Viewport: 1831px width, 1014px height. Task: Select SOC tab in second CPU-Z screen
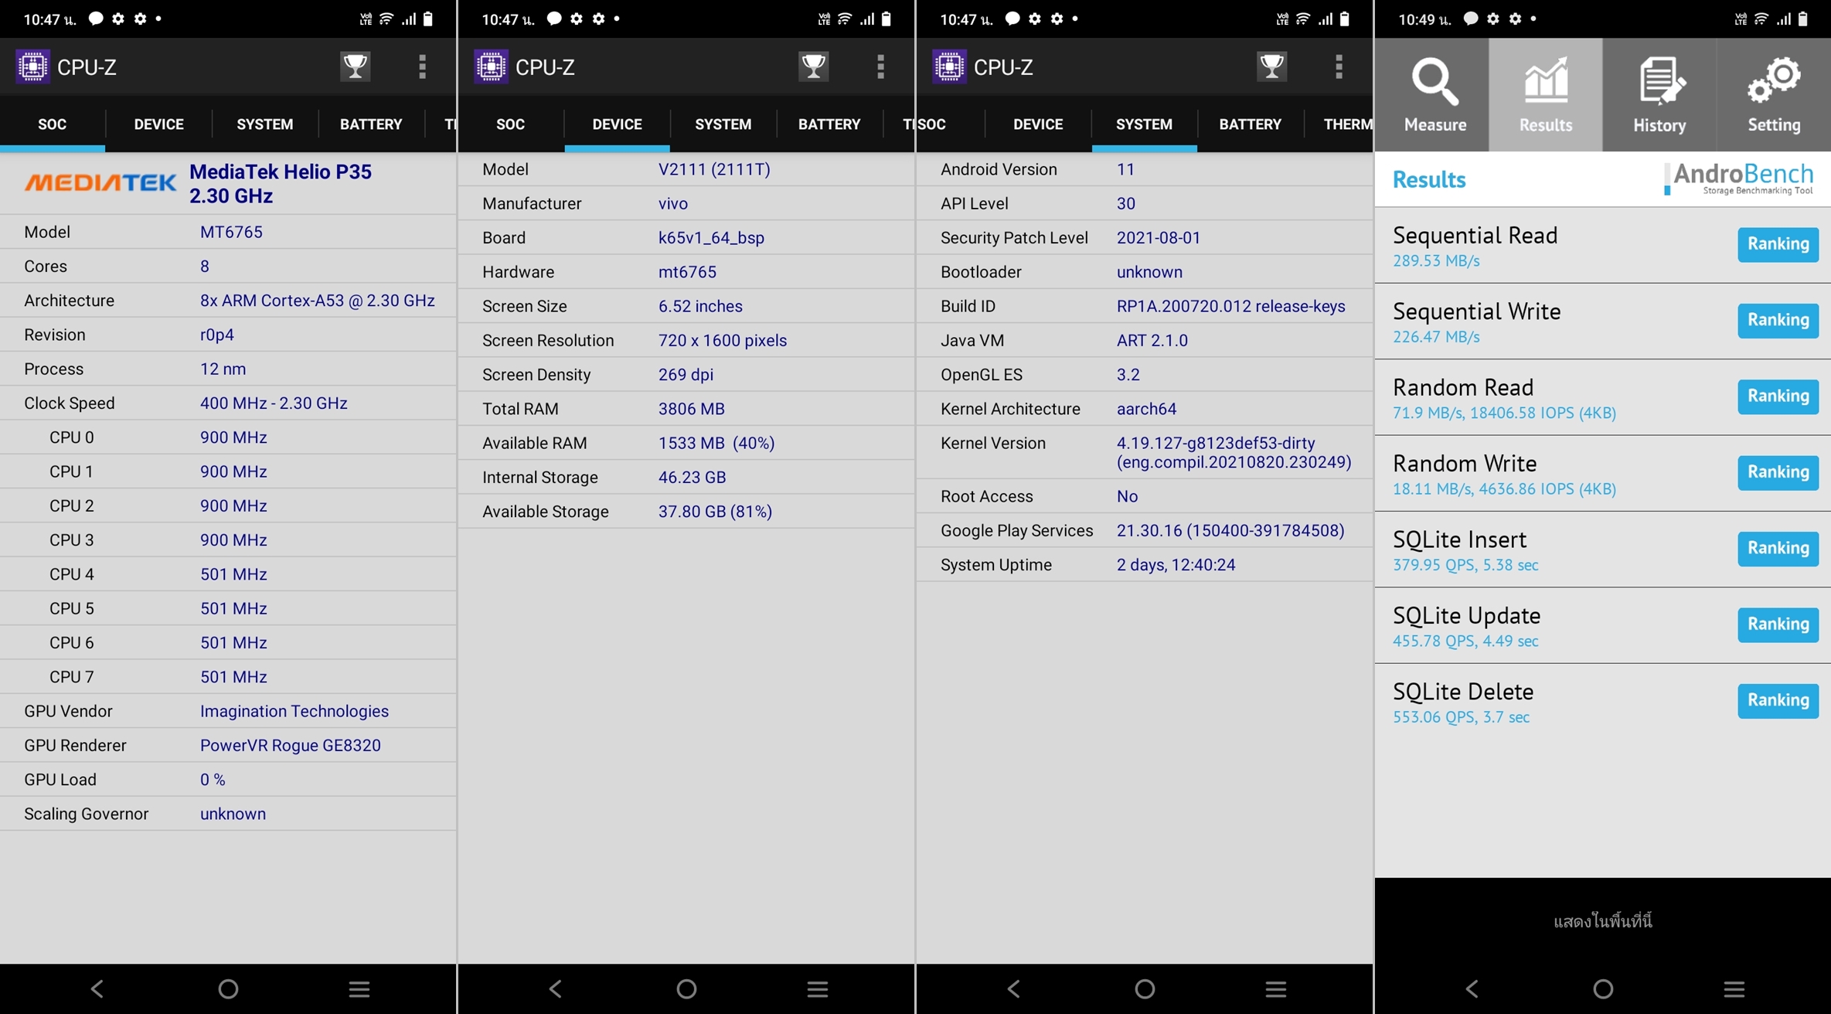click(510, 124)
